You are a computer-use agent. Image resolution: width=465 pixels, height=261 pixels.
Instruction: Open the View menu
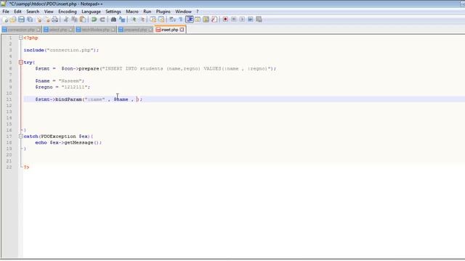click(x=49, y=12)
